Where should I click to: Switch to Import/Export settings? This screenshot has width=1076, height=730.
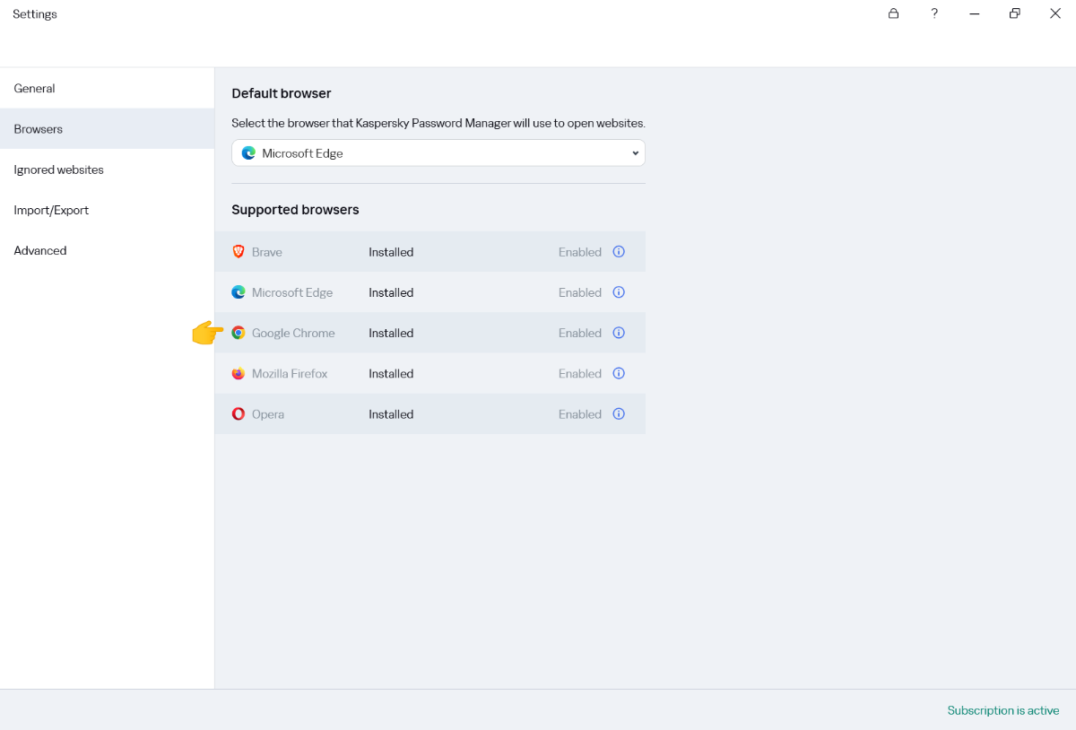51,210
